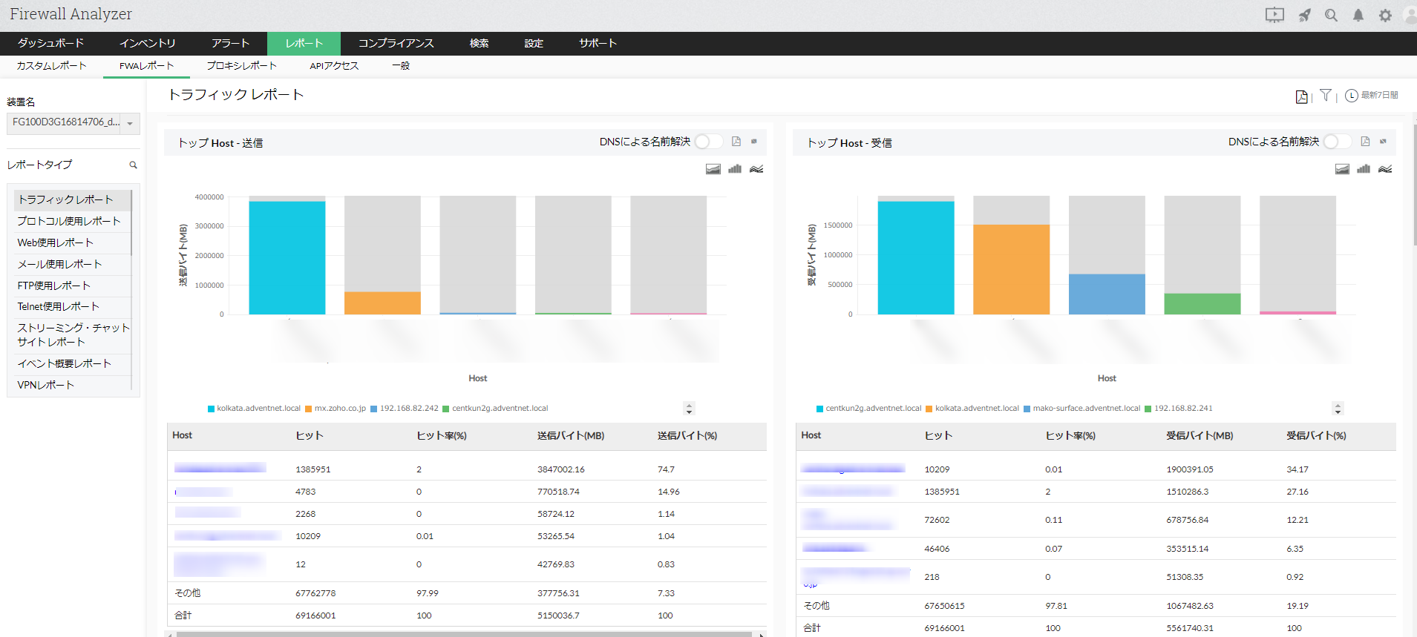
Task: Switch to the プロキシレポート sub-tab
Action: [241, 66]
